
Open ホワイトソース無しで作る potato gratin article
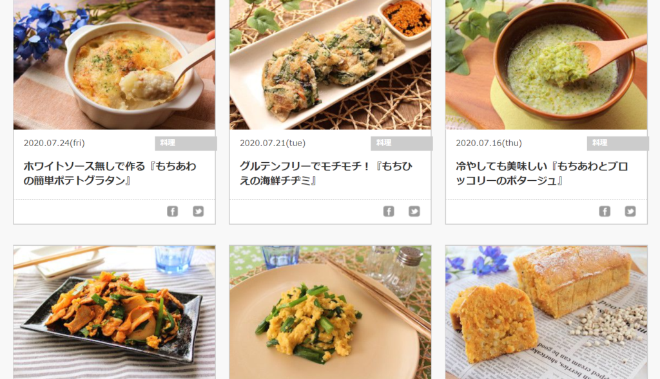[x=110, y=173]
